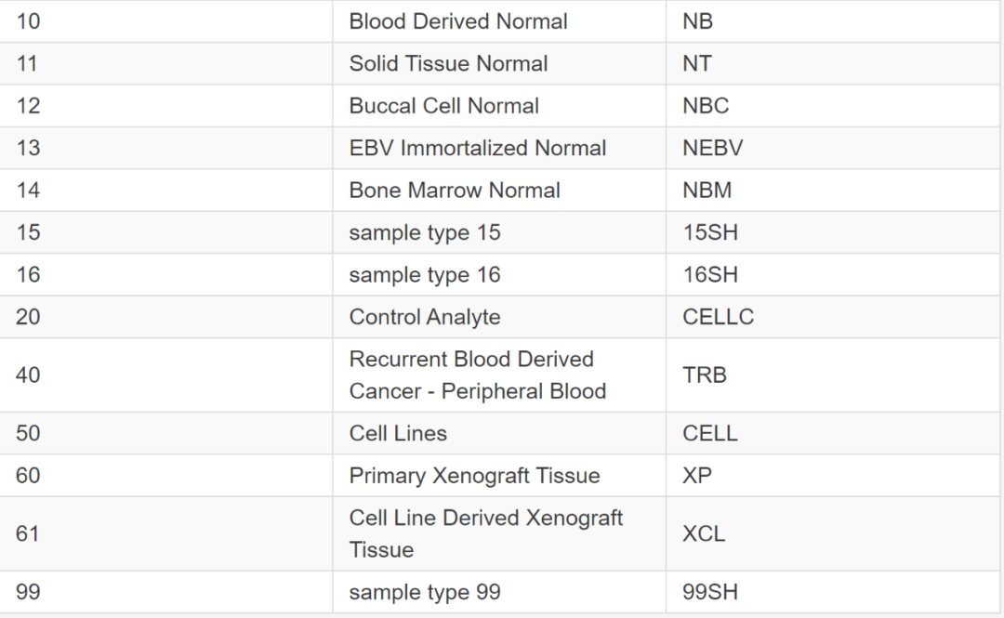The height and width of the screenshot is (618, 1004).
Task: Select the Cell Lines definition cell
Action: coord(499,434)
